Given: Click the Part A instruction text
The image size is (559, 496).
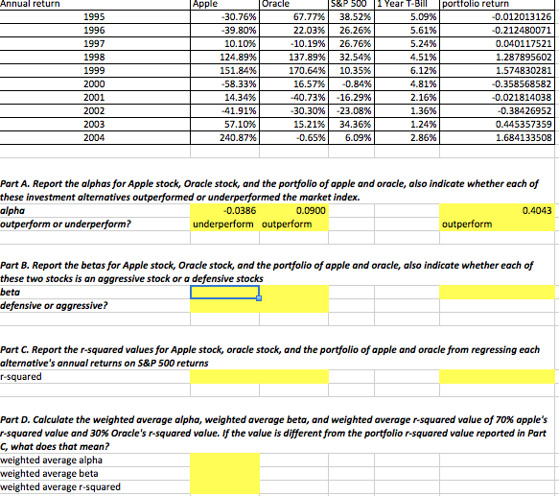Looking at the screenshot, I should pos(269,190).
